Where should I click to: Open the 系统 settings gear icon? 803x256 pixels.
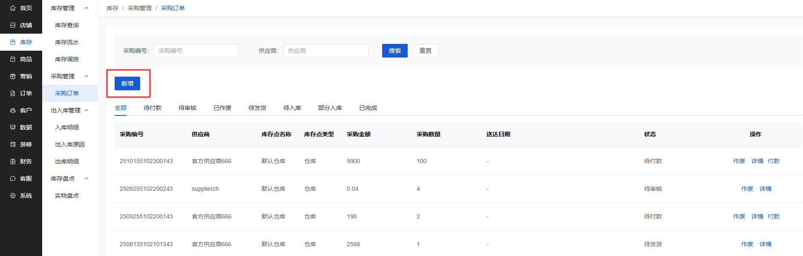tap(13, 196)
